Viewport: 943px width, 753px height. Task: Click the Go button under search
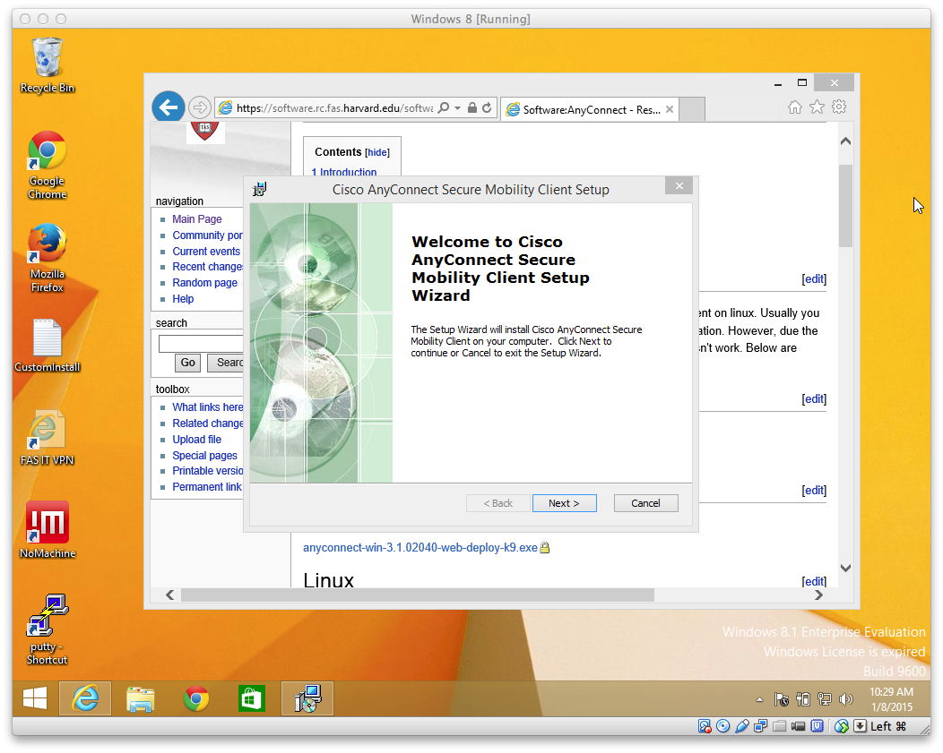tap(187, 363)
